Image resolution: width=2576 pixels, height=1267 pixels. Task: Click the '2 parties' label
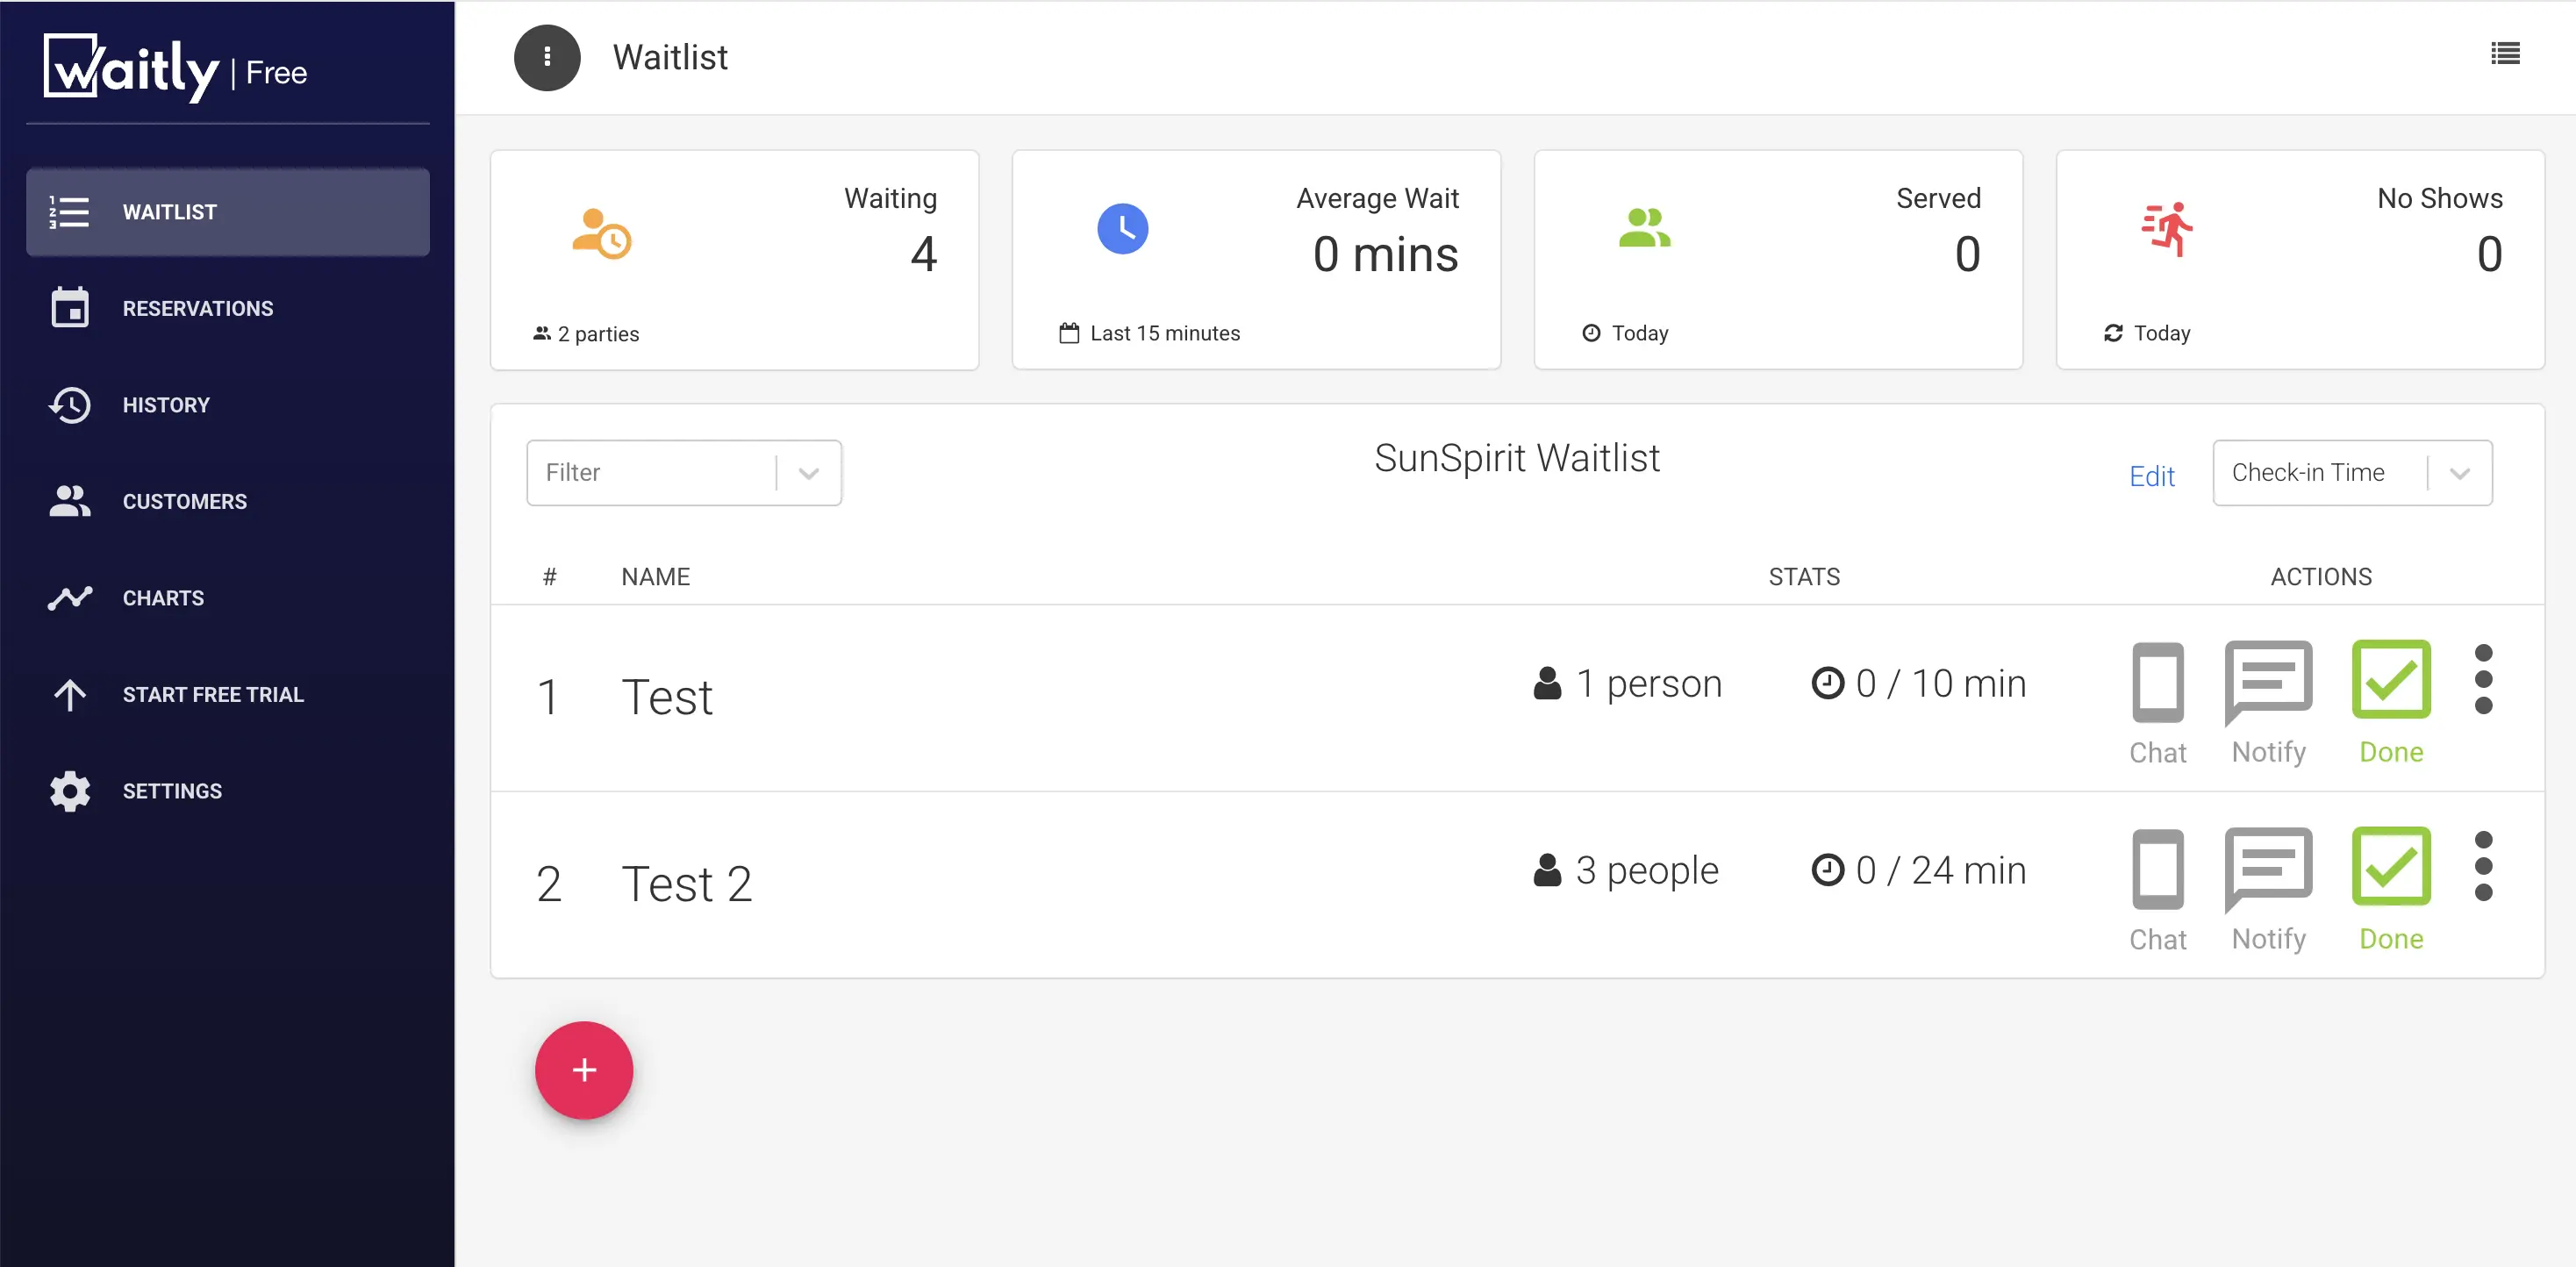(586, 334)
